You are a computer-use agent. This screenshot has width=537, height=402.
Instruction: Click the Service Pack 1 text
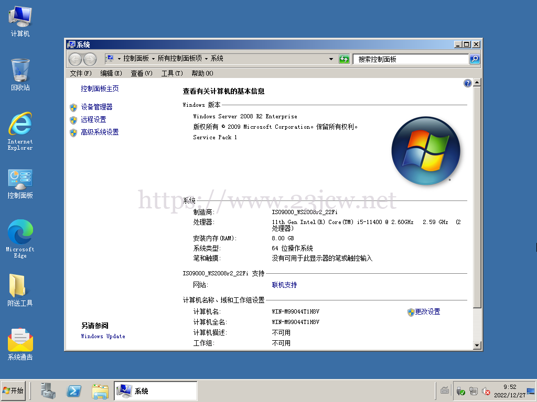point(215,138)
